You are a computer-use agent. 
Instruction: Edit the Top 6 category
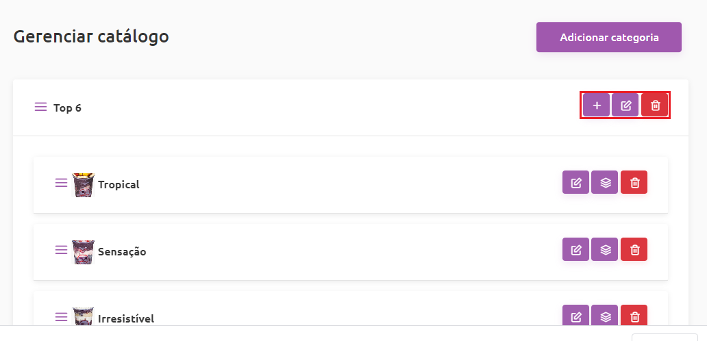point(625,105)
